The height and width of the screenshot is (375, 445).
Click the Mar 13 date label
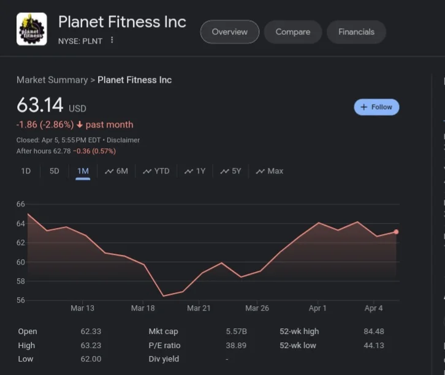82,308
